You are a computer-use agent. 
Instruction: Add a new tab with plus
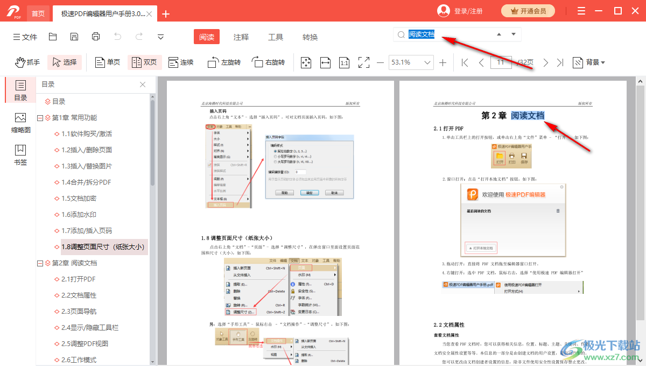pyautogui.click(x=166, y=14)
